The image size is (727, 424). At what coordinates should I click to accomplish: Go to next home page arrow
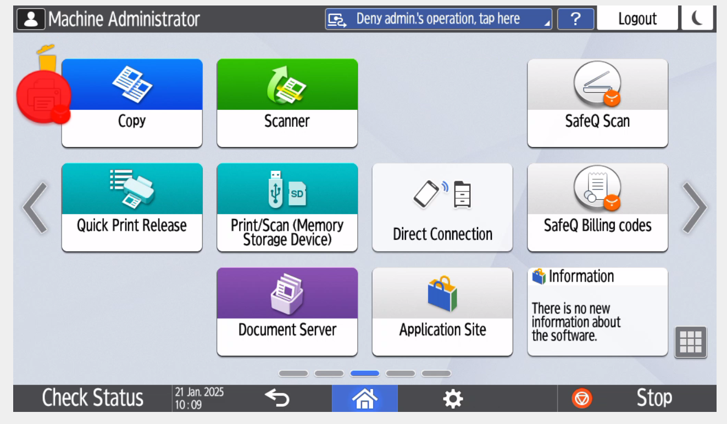(695, 208)
